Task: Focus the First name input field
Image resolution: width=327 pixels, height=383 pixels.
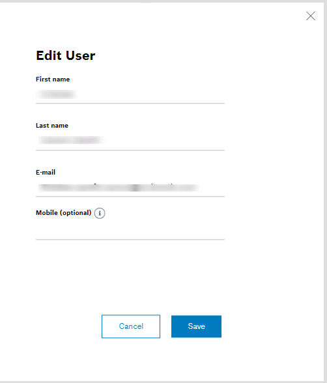Action: tap(130, 94)
